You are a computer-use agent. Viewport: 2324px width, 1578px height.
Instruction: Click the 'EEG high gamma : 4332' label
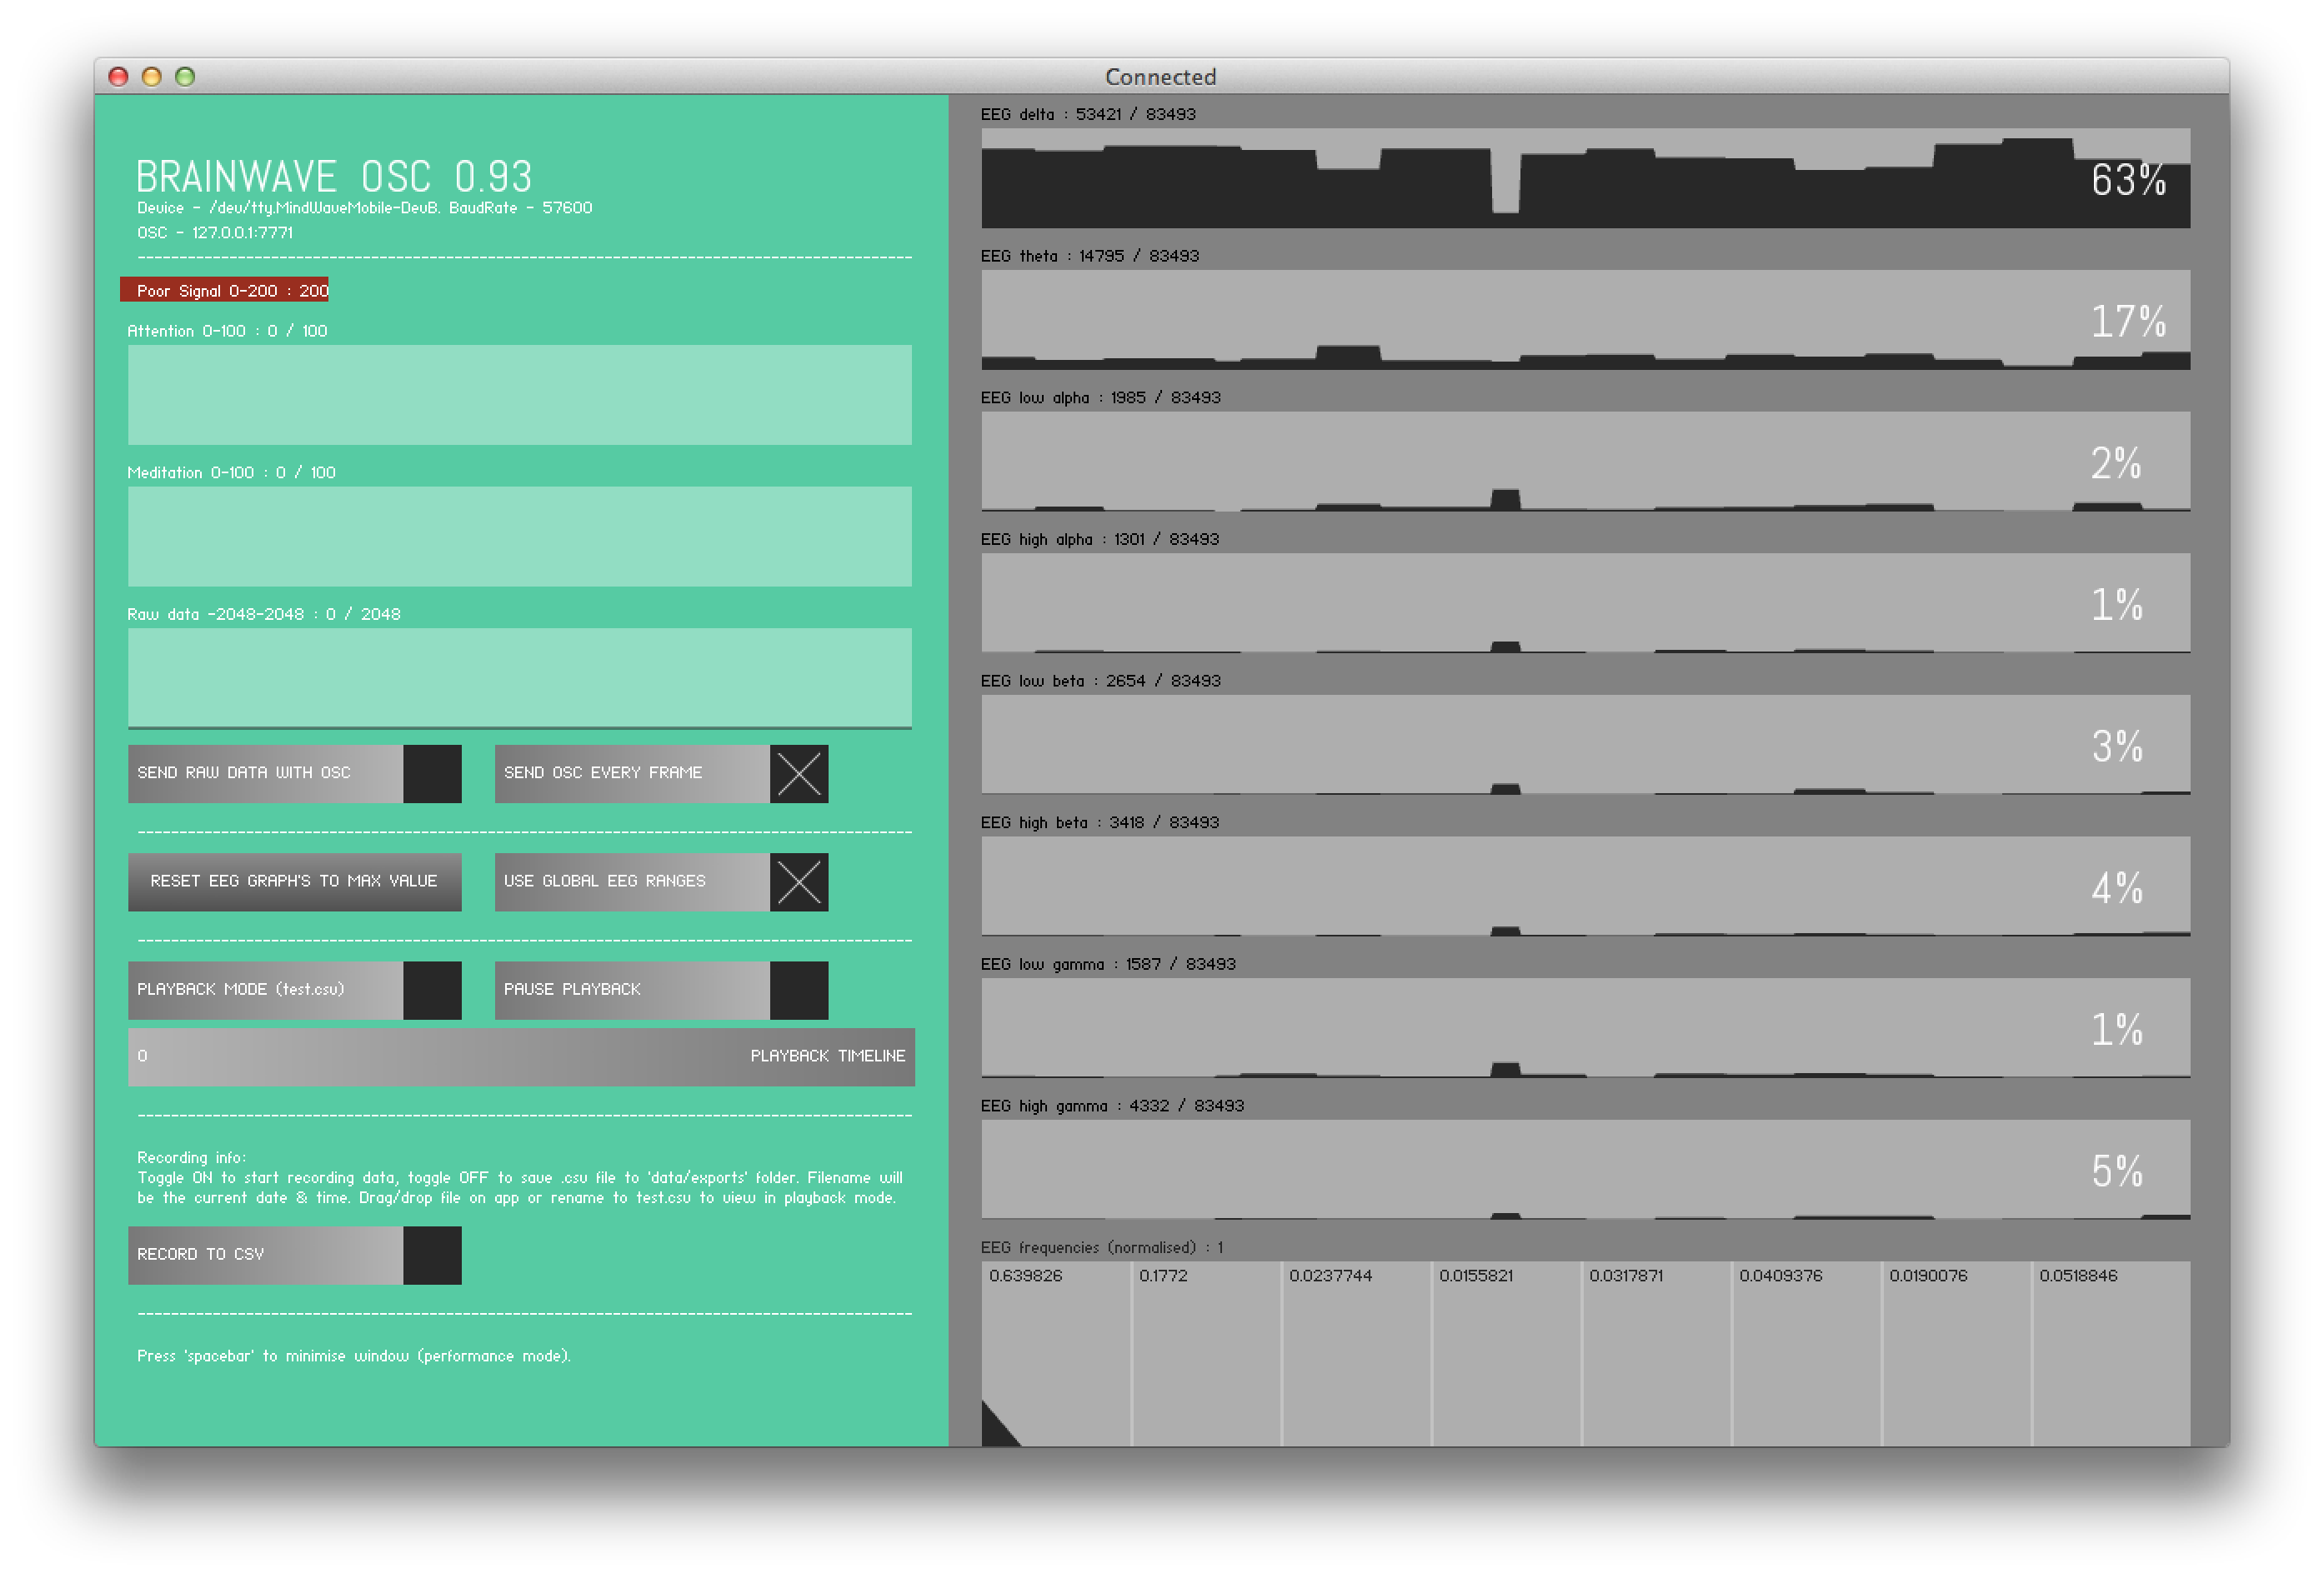pyautogui.click(x=1112, y=1106)
